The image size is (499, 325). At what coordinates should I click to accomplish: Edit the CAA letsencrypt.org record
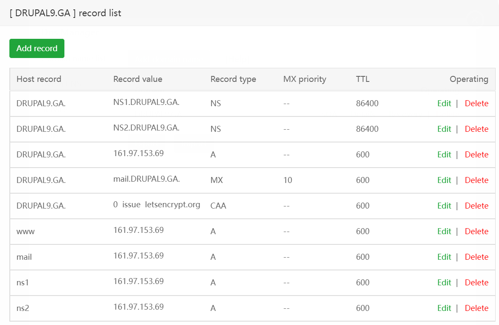(x=444, y=206)
